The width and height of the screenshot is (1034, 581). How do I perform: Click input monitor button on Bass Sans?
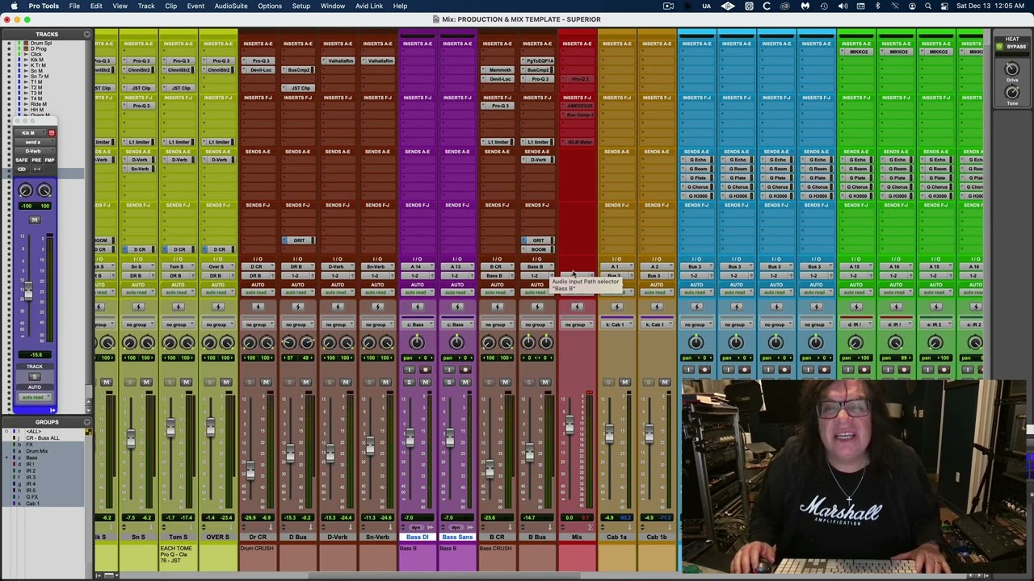coord(449,370)
